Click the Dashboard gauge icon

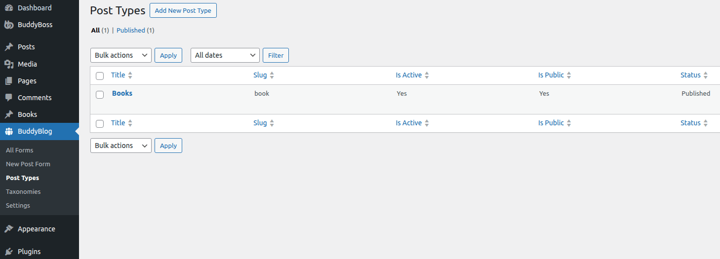[x=9, y=8]
